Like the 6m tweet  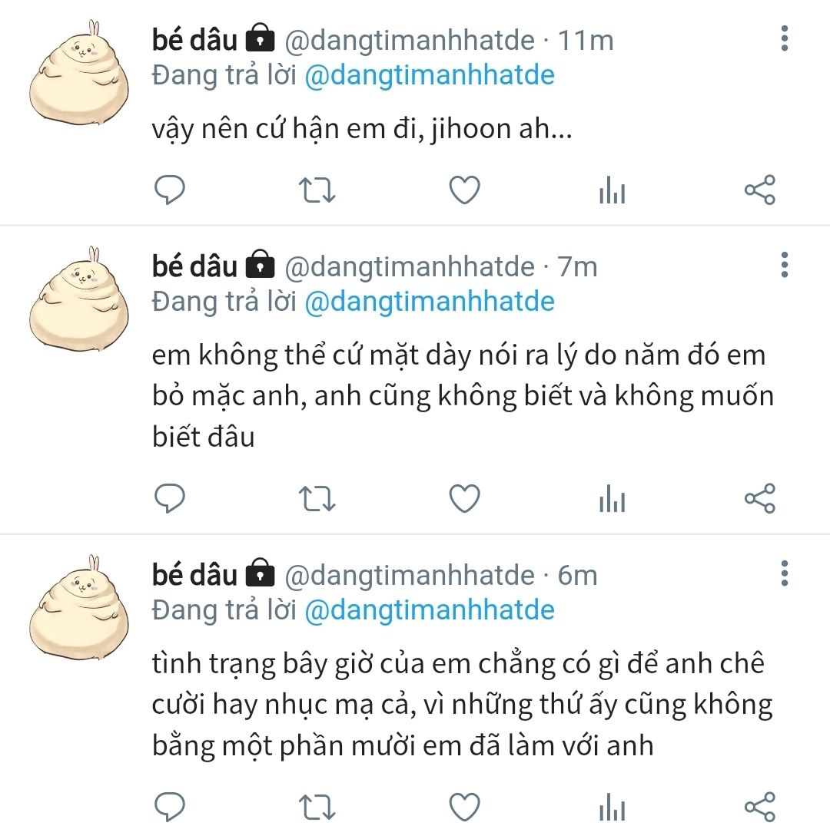point(464,807)
